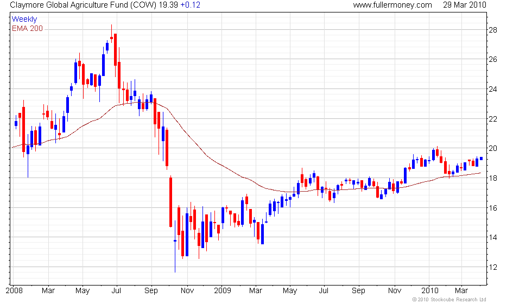Click the y-axis label 16
Viewport: 532px width, 304px height.
pos(493,208)
